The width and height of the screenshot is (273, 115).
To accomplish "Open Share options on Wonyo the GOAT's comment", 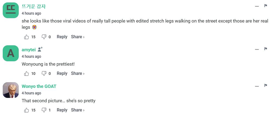I will click(78, 110).
